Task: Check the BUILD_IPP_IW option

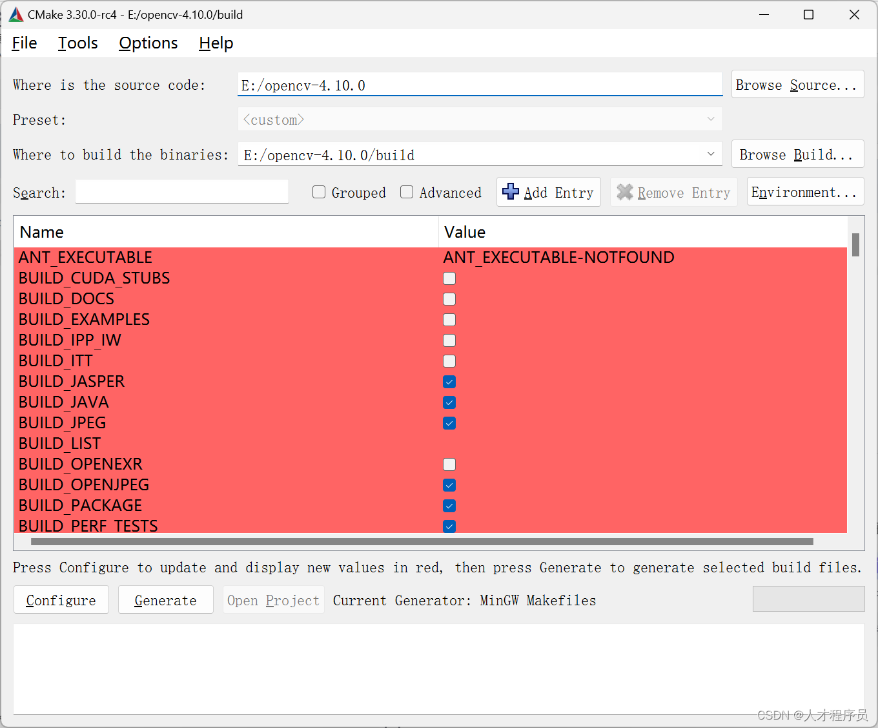Action: point(449,340)
